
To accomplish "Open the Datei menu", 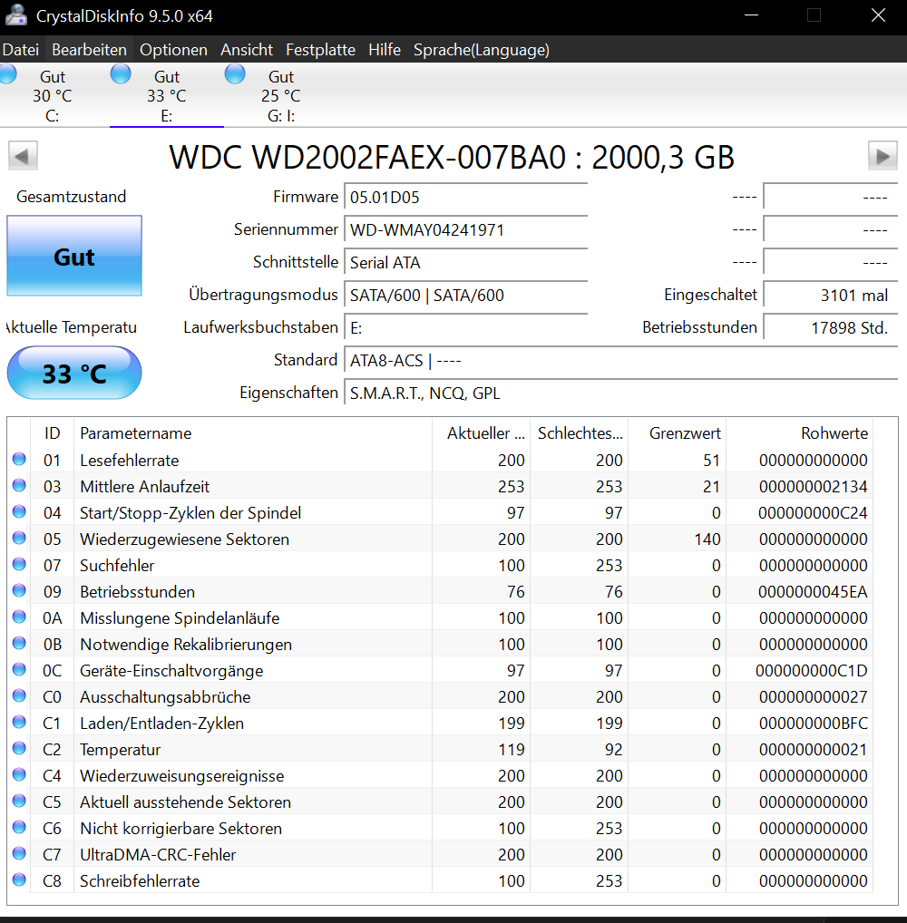I will [21, 50].
